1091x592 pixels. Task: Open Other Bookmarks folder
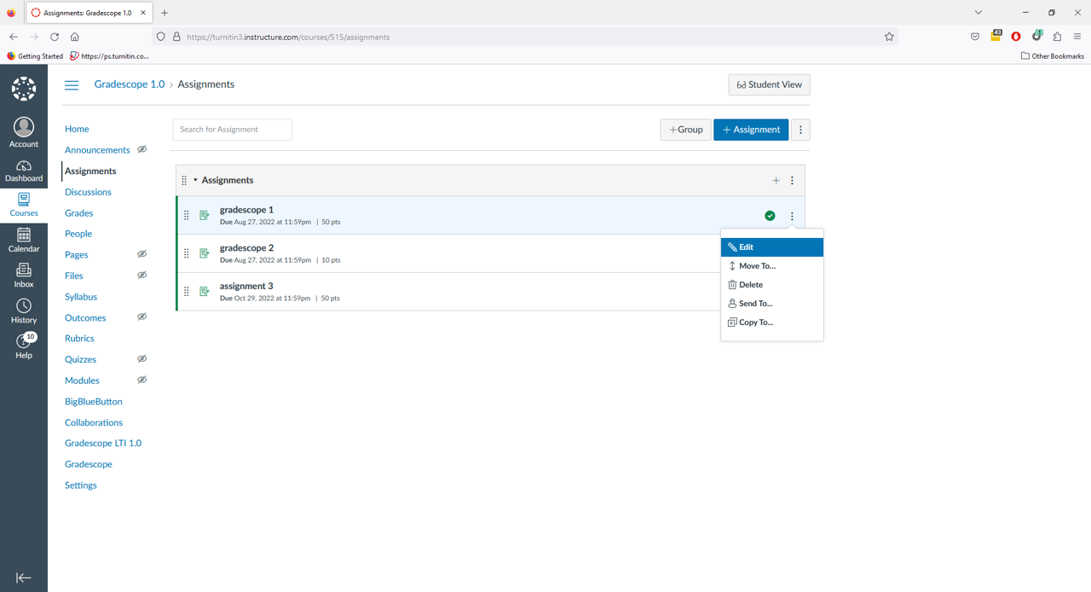1053,56
